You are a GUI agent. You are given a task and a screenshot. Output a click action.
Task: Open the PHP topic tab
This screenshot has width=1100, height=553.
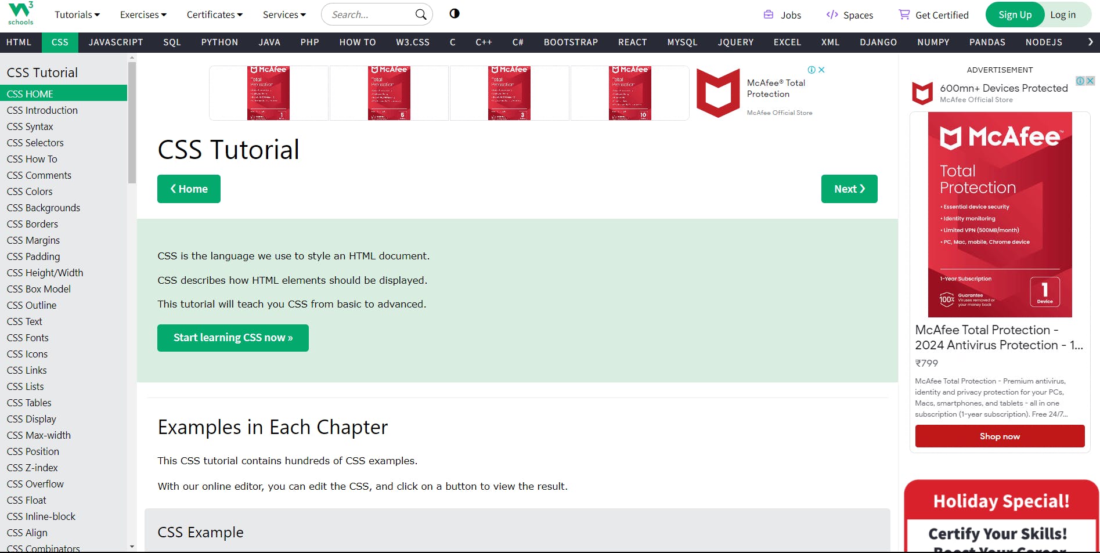(x=310, y=42)
